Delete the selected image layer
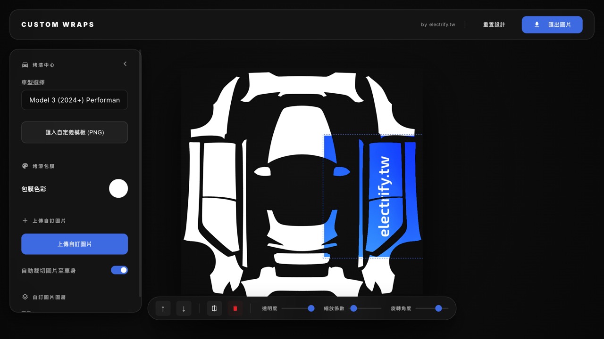604x339 pixels. coord(235,308)
